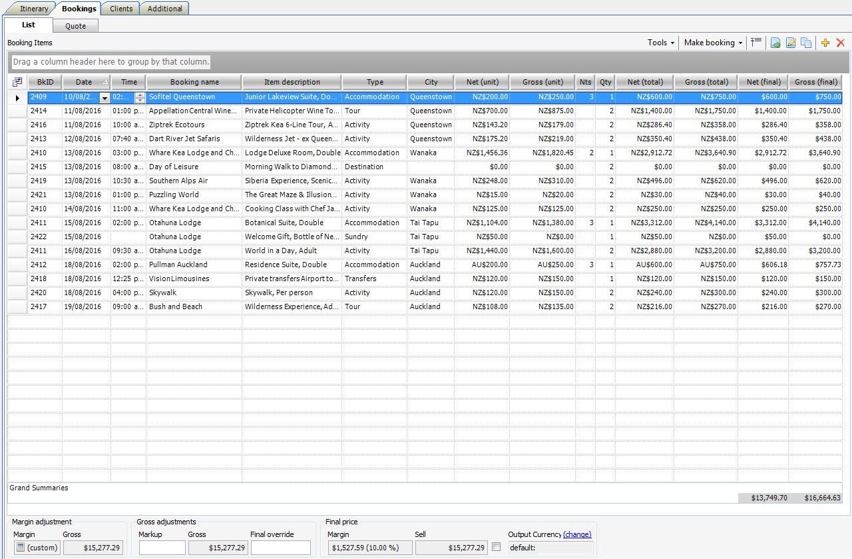
Task: Open the date picker dropdown in the selected row
Action: coord(105,97)
